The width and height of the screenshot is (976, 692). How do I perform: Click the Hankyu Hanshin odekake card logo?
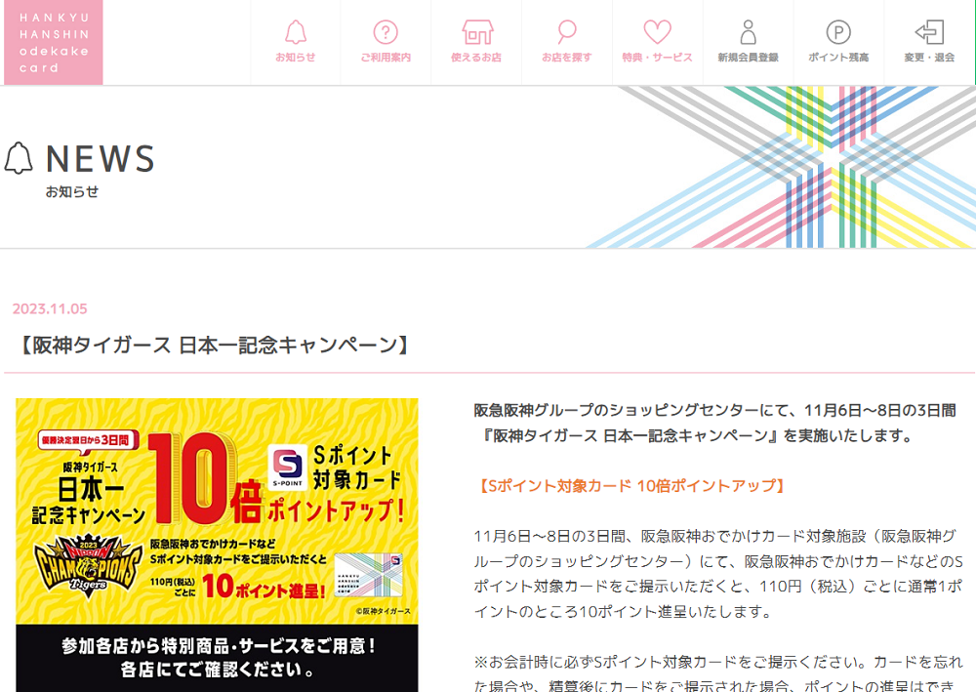tap(54, 42)
